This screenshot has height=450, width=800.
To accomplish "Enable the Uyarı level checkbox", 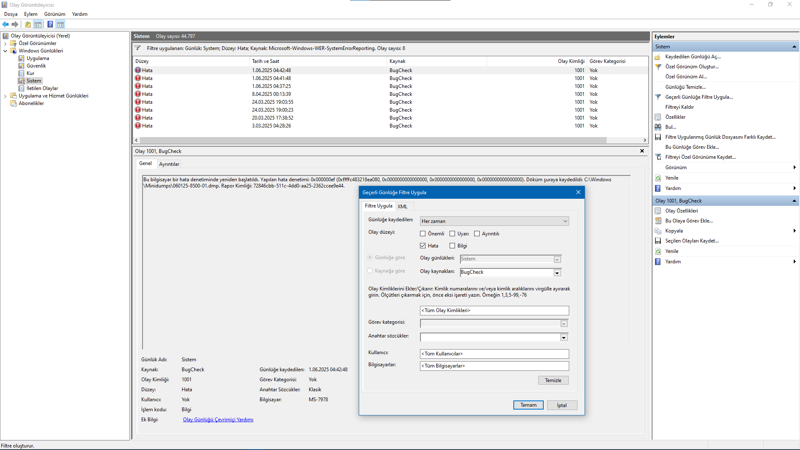I will pos(452,234).
